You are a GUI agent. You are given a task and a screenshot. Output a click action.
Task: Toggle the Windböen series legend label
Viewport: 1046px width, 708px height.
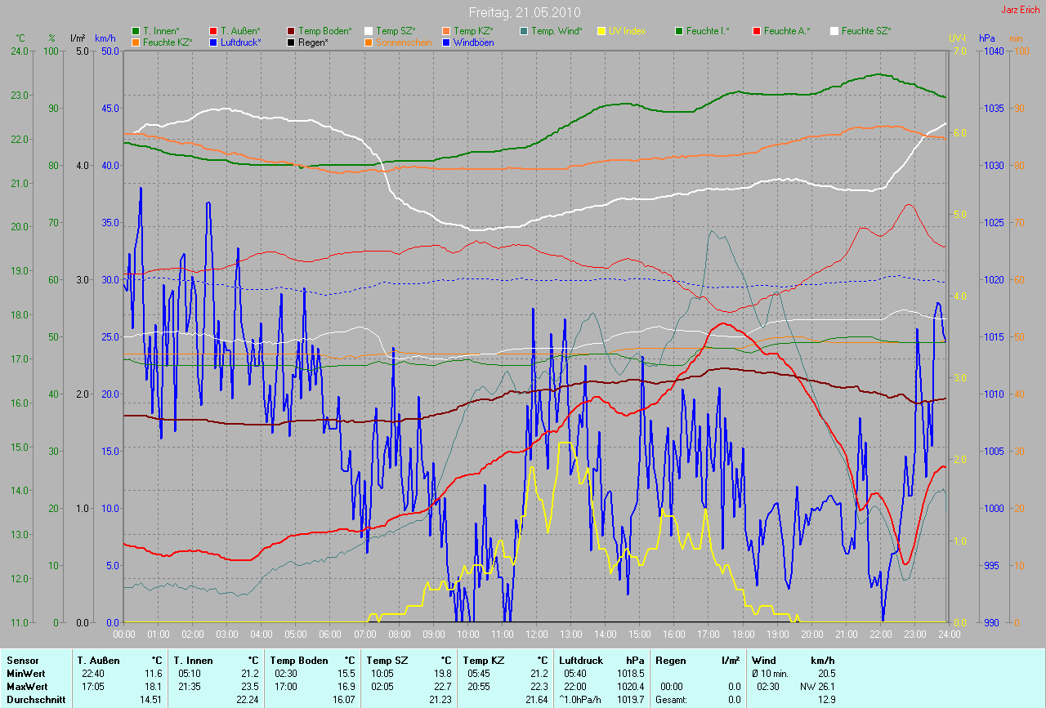coord(472,42)
